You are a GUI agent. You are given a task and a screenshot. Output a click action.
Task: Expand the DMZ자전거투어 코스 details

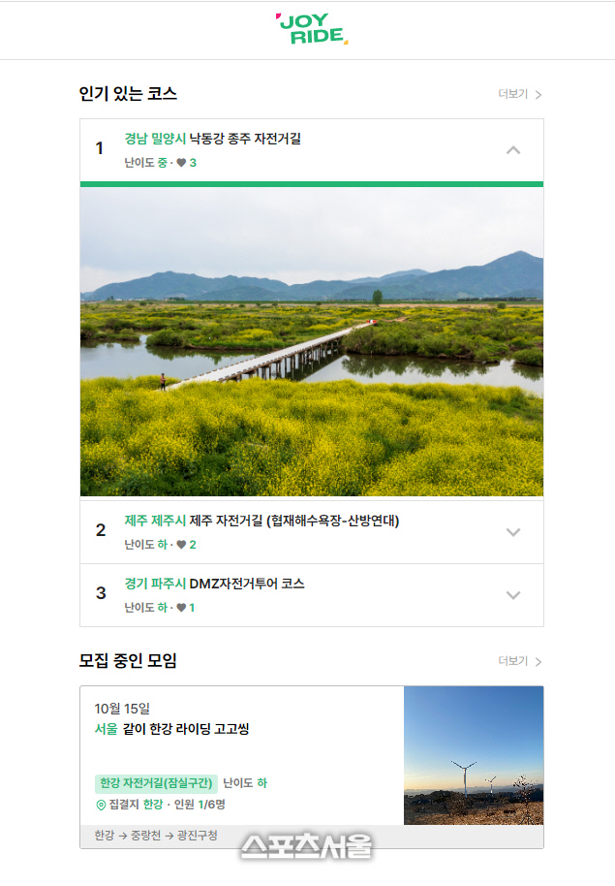click(513, 595)
